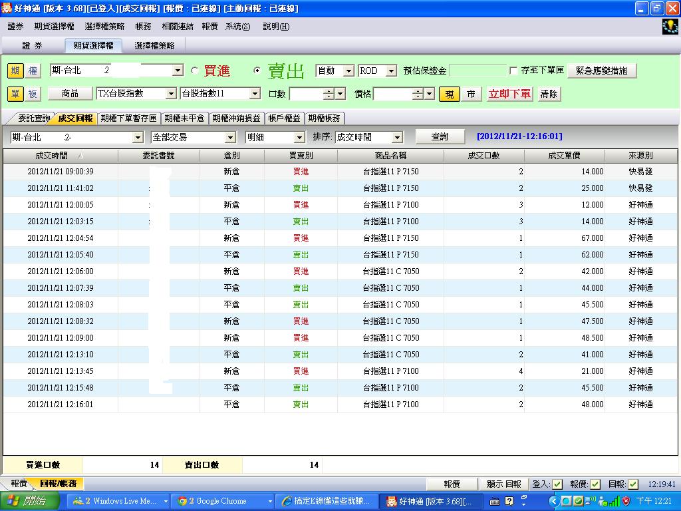
Task: Switch to the 期權未平倉 tab
Action: tap(184, 118)
